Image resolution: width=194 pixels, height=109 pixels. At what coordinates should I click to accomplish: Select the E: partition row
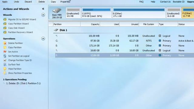point(125,46)
